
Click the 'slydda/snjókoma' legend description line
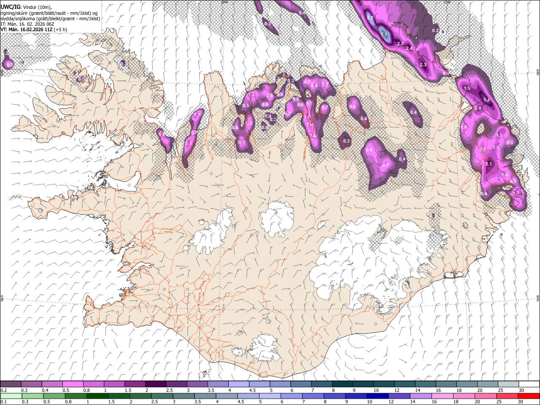point(50,19)
